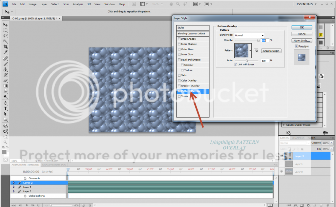The width and height of the screenshot is (336, 207).
Task: Expand Layer 1 in the animation timeline
Action: [13, 187]
